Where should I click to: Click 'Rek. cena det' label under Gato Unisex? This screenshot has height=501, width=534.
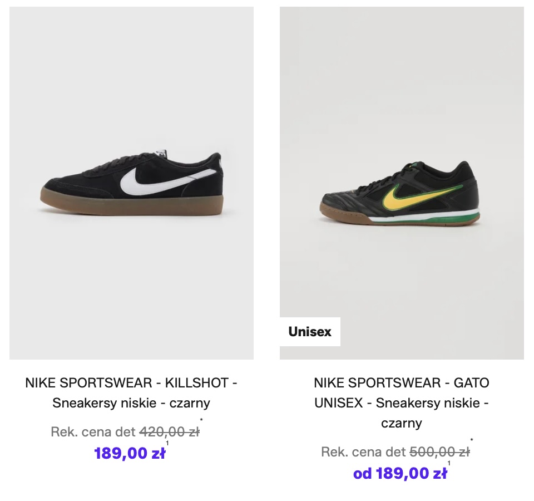coord(363,452)
